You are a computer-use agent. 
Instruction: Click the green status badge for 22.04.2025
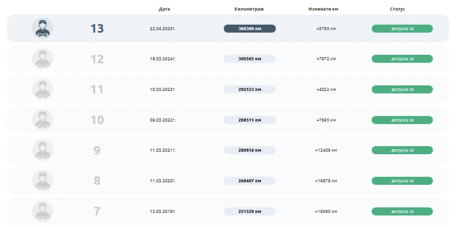tap(402, 29)
